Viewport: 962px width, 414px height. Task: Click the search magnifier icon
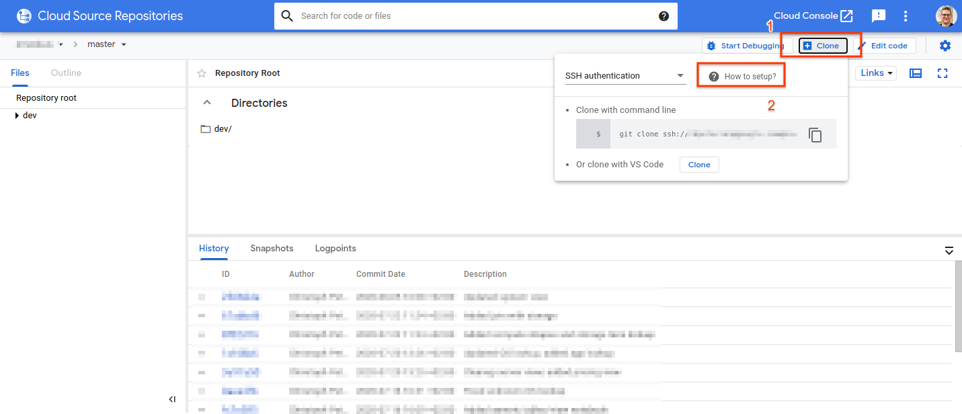pyautogui.click(x=287, y=16)
